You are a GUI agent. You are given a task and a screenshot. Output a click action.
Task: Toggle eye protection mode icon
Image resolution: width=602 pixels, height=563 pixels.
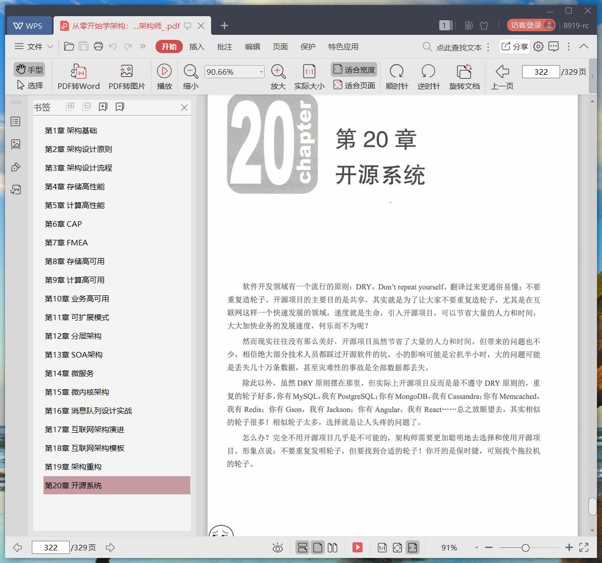[x=278, y=548]
